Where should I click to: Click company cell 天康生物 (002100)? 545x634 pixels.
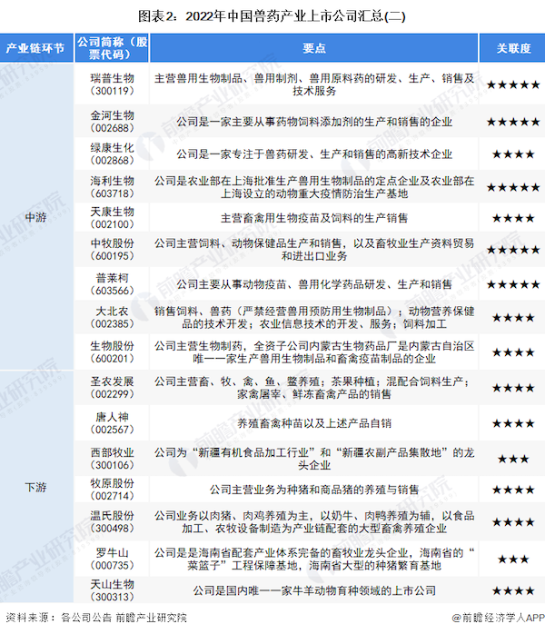[112, 218]
